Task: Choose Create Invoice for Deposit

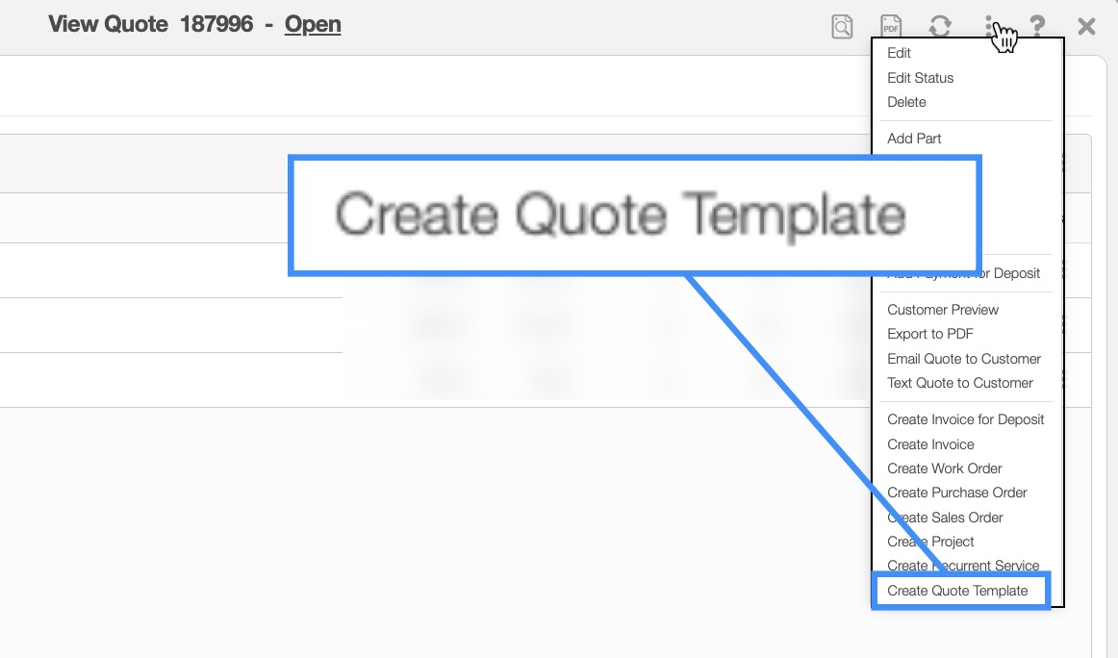Action: coord(966,419)
